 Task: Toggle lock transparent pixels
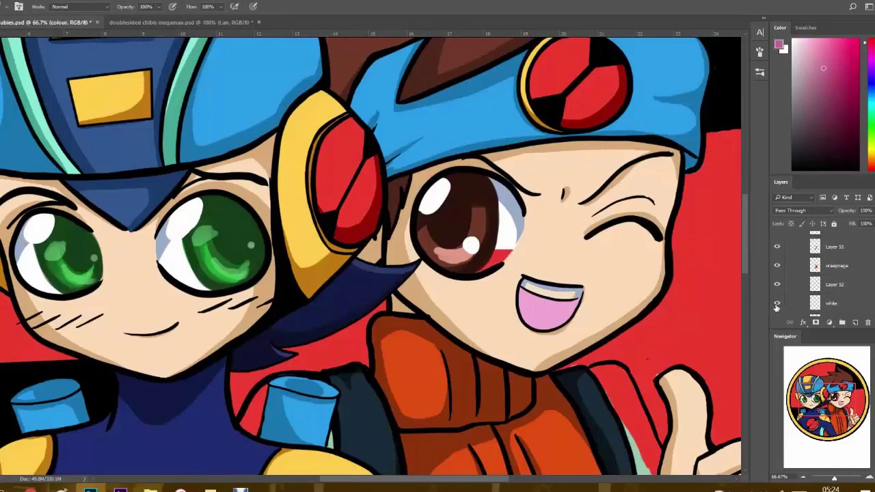(792, 223)
